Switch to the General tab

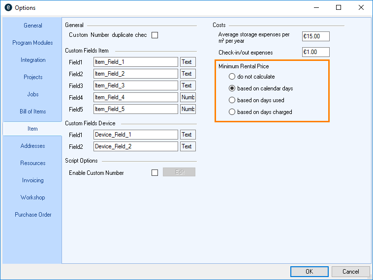click(x=33, y=26)
